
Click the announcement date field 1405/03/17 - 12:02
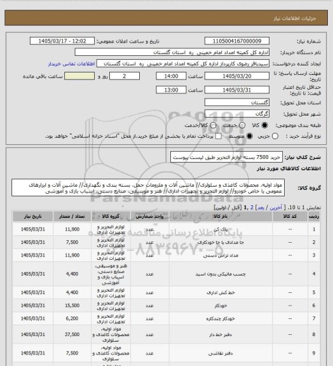tap(62, 41)
